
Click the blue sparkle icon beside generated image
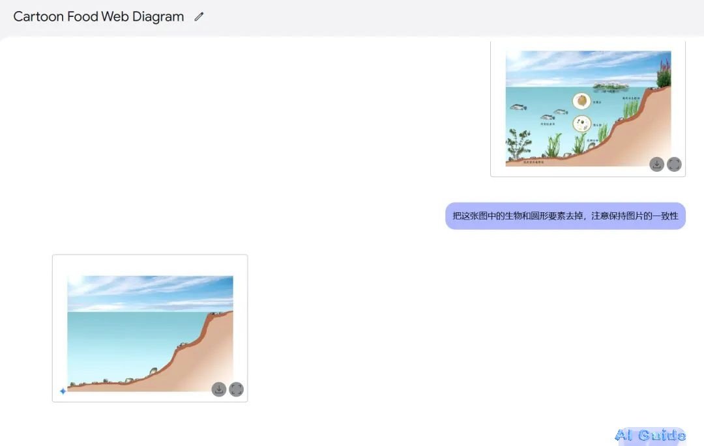pyautogui.click(x=63, y=391)
